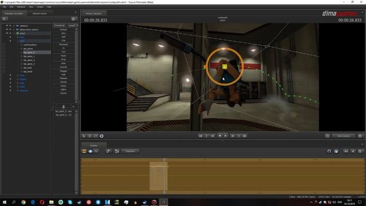Expand the Legs group
366x206 pixels.
tap(10, 83)
